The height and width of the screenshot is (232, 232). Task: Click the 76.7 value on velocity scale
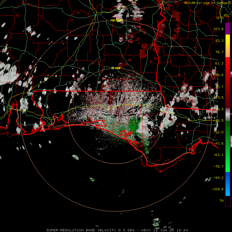(x=219, y=52)
